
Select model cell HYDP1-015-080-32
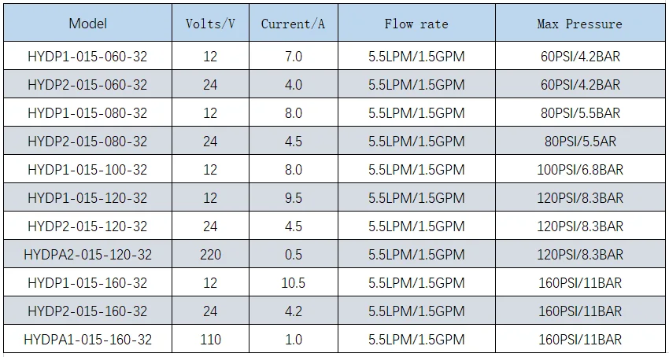(x=87, y=113)
